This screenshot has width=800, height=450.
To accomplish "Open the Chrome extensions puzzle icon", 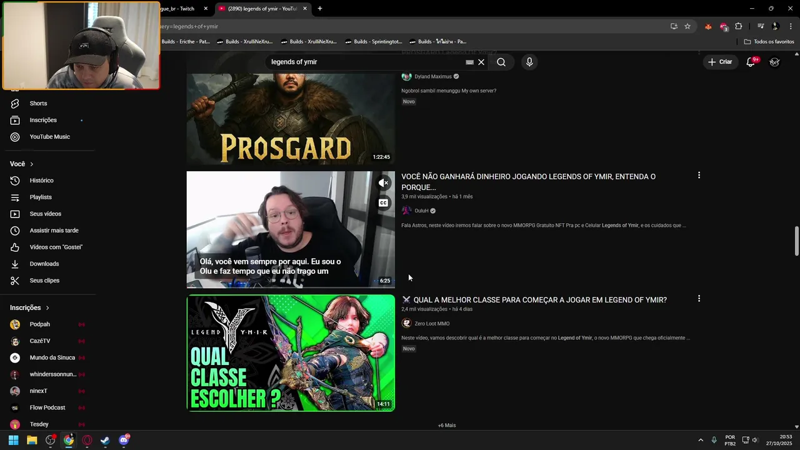I will pyautogui.click(x=739, y=26).
